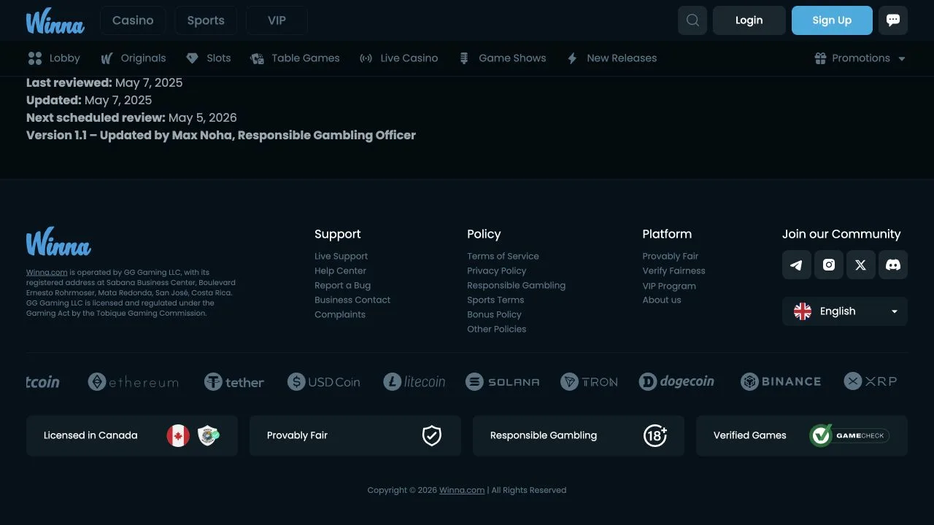Click the Solana logo
This screenshot has width=934, height=525.
coord(503,381)
